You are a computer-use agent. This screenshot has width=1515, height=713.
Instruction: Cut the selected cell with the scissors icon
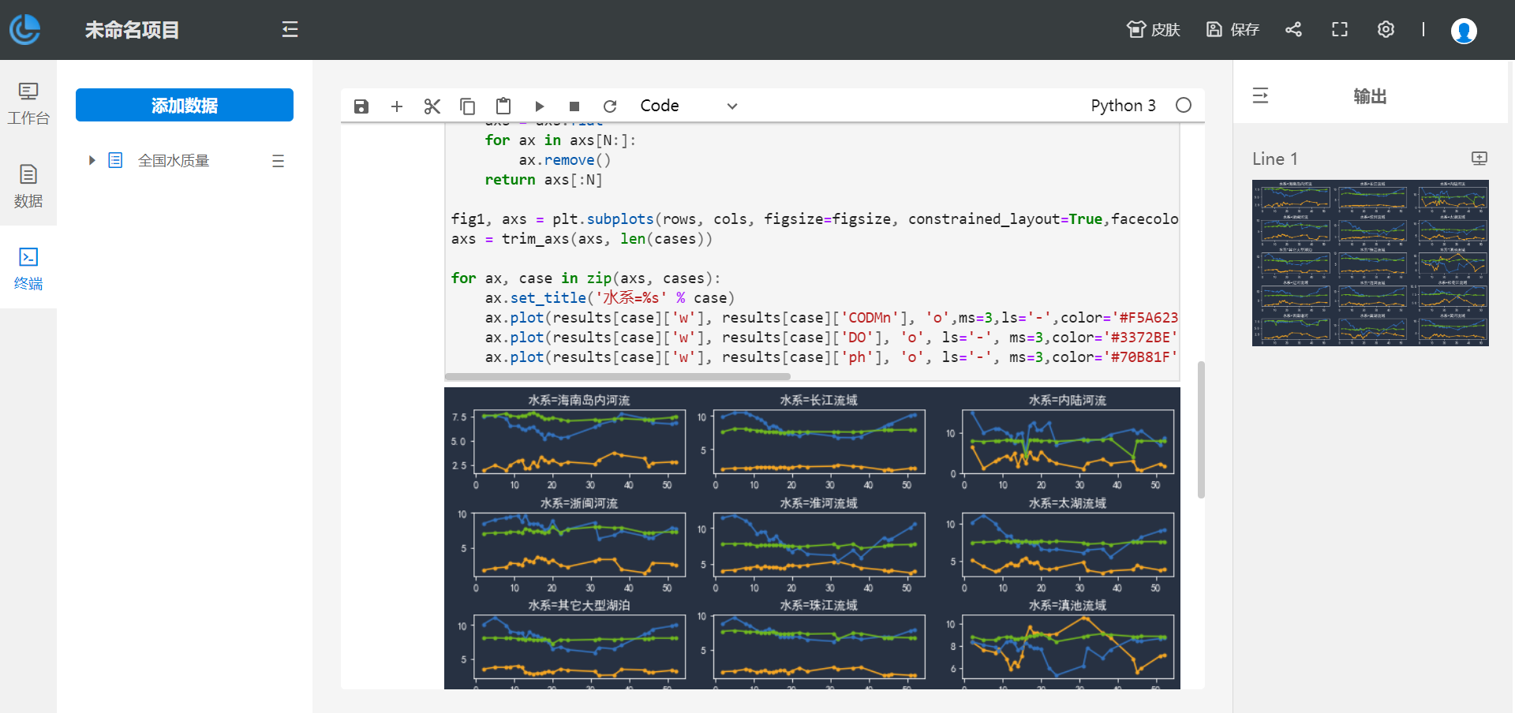point(432,106)
